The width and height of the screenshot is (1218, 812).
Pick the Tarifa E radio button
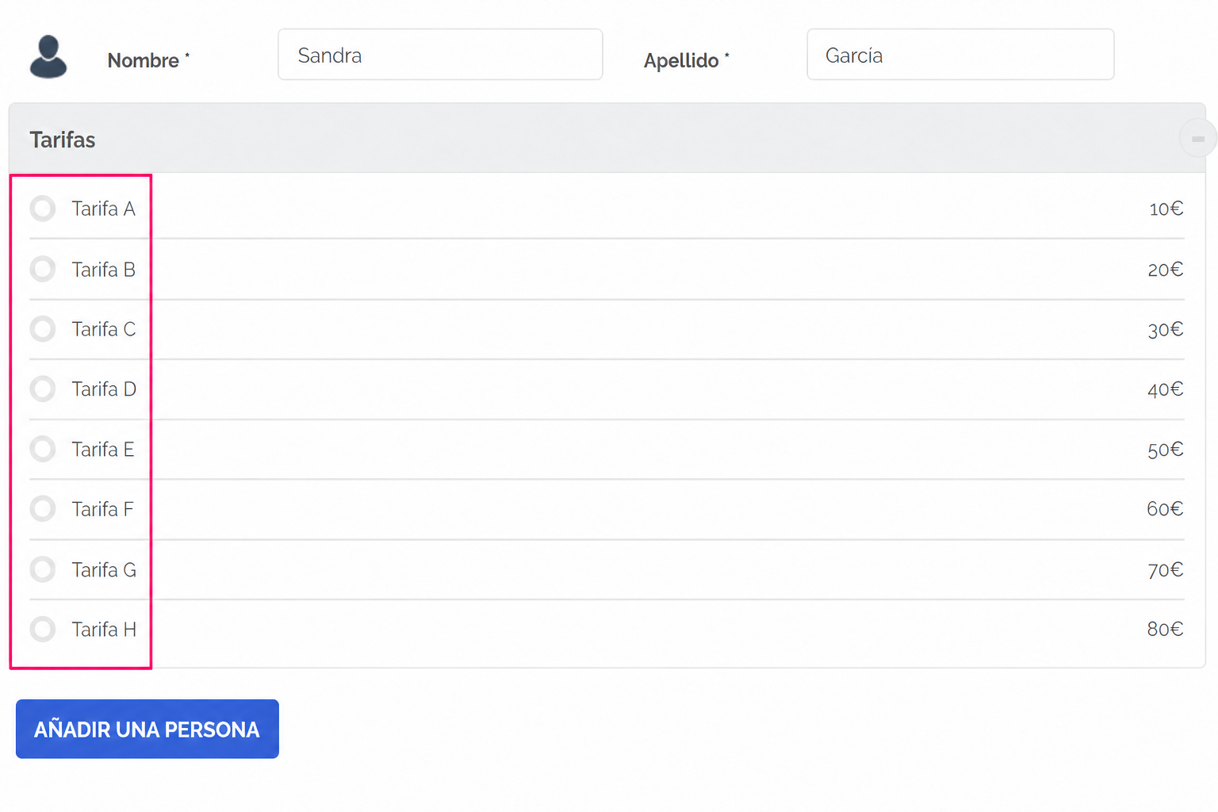[x=43, y=450]
